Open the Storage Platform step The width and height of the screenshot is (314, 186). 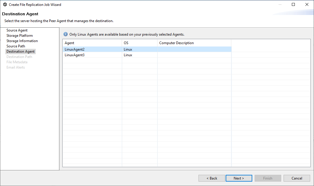[x=19, y=35]
